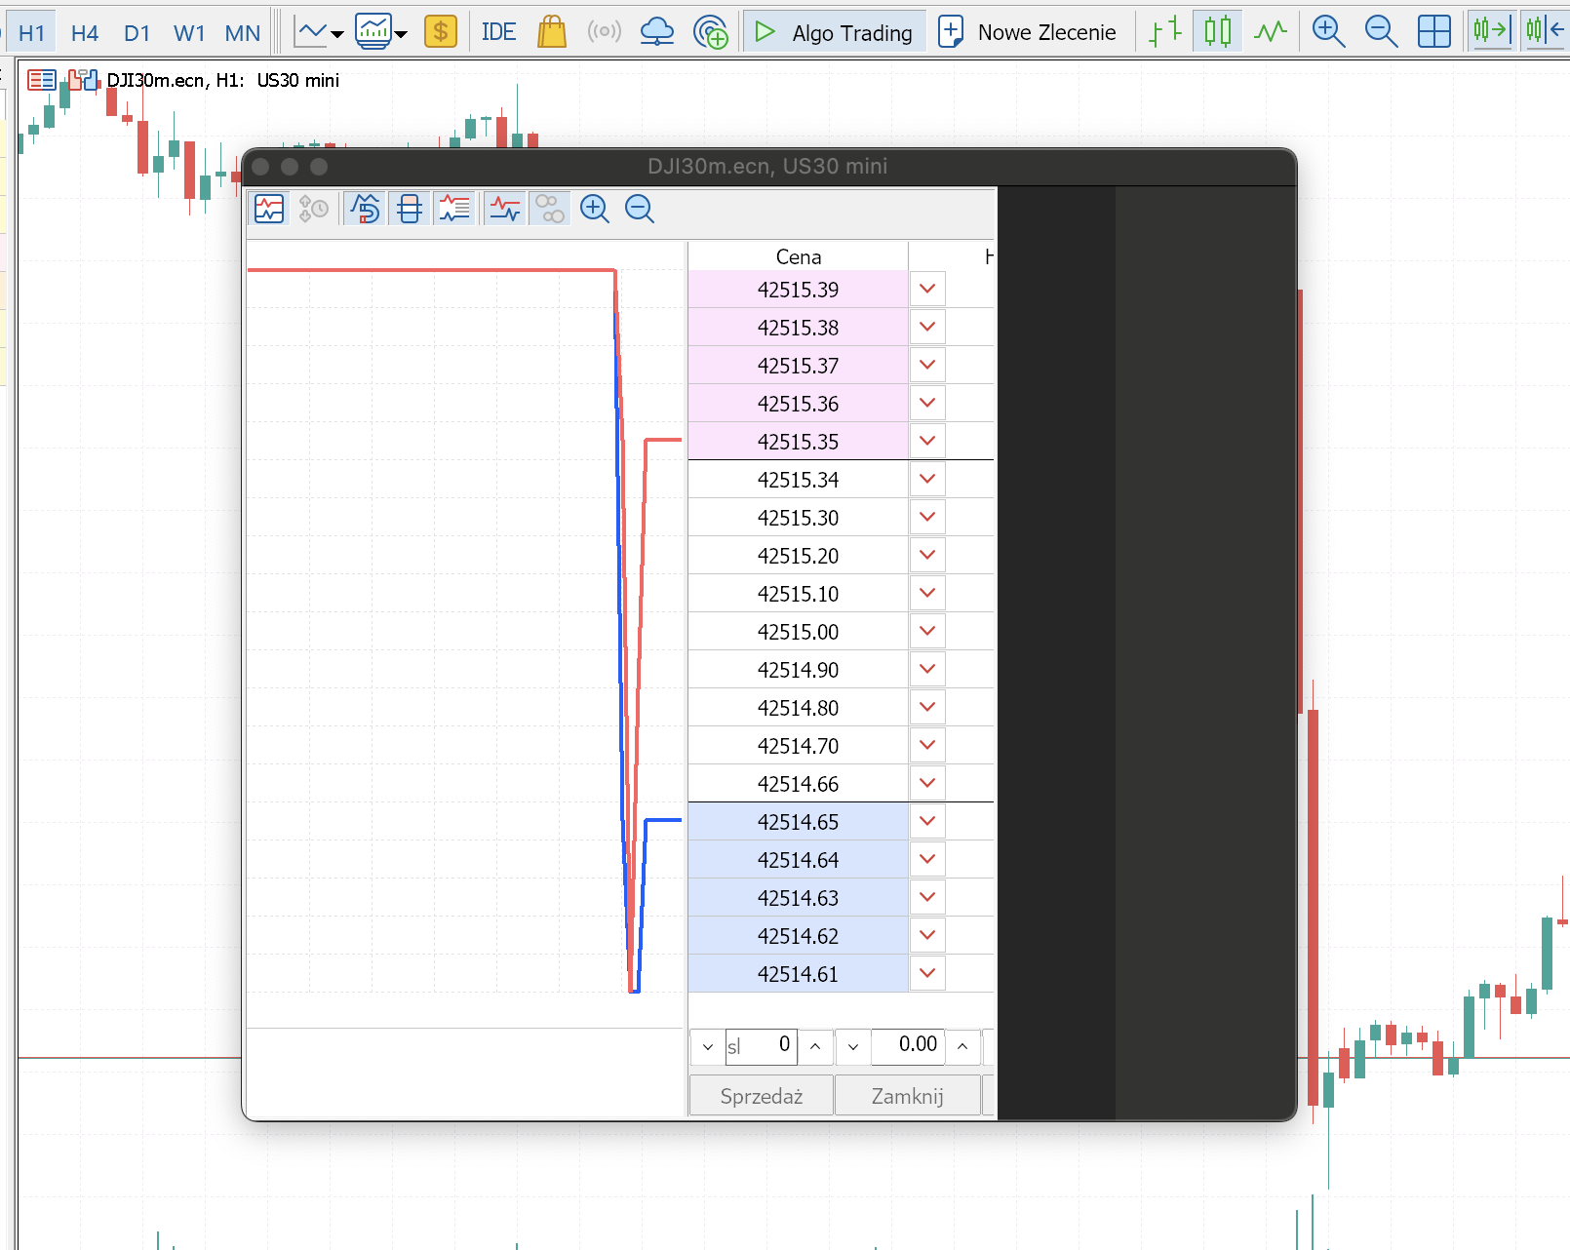Toggle the tick chart icon in Depth of Market toolbar

[x=268, y=209]
